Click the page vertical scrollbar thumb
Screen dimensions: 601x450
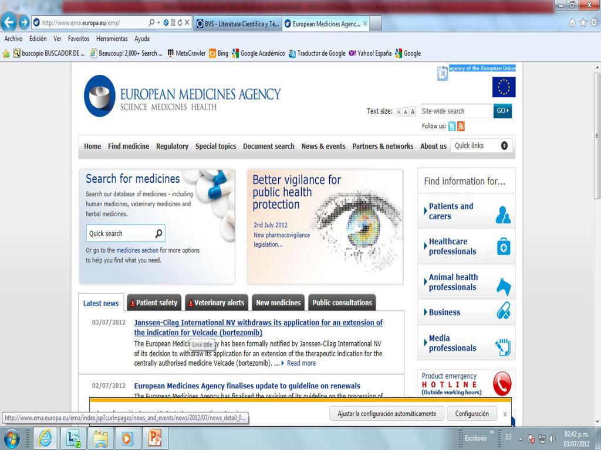click(596, 135)
